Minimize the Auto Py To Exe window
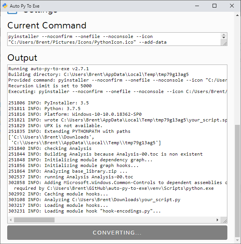Screen dimensions: 241x244 point(197,6)
